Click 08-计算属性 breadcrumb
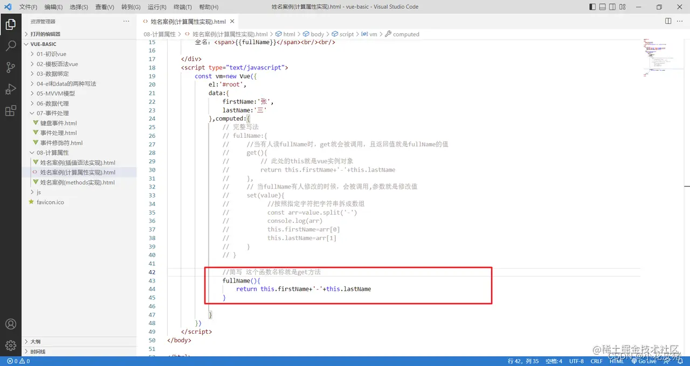Screen dimensions: 690x366 (160, 34)
